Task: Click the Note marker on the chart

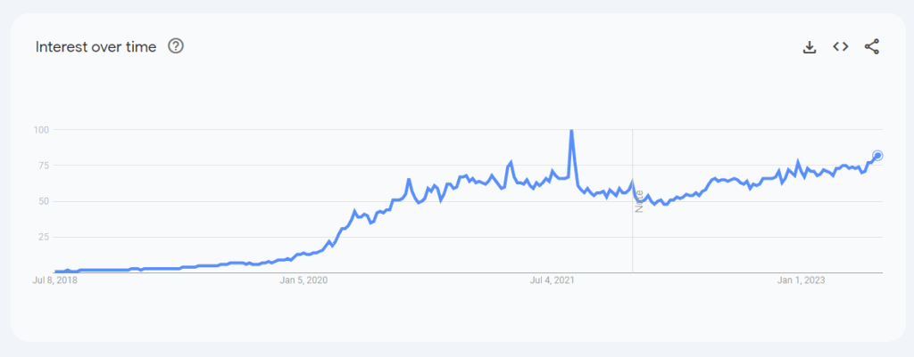Action: tap(639, 201)
